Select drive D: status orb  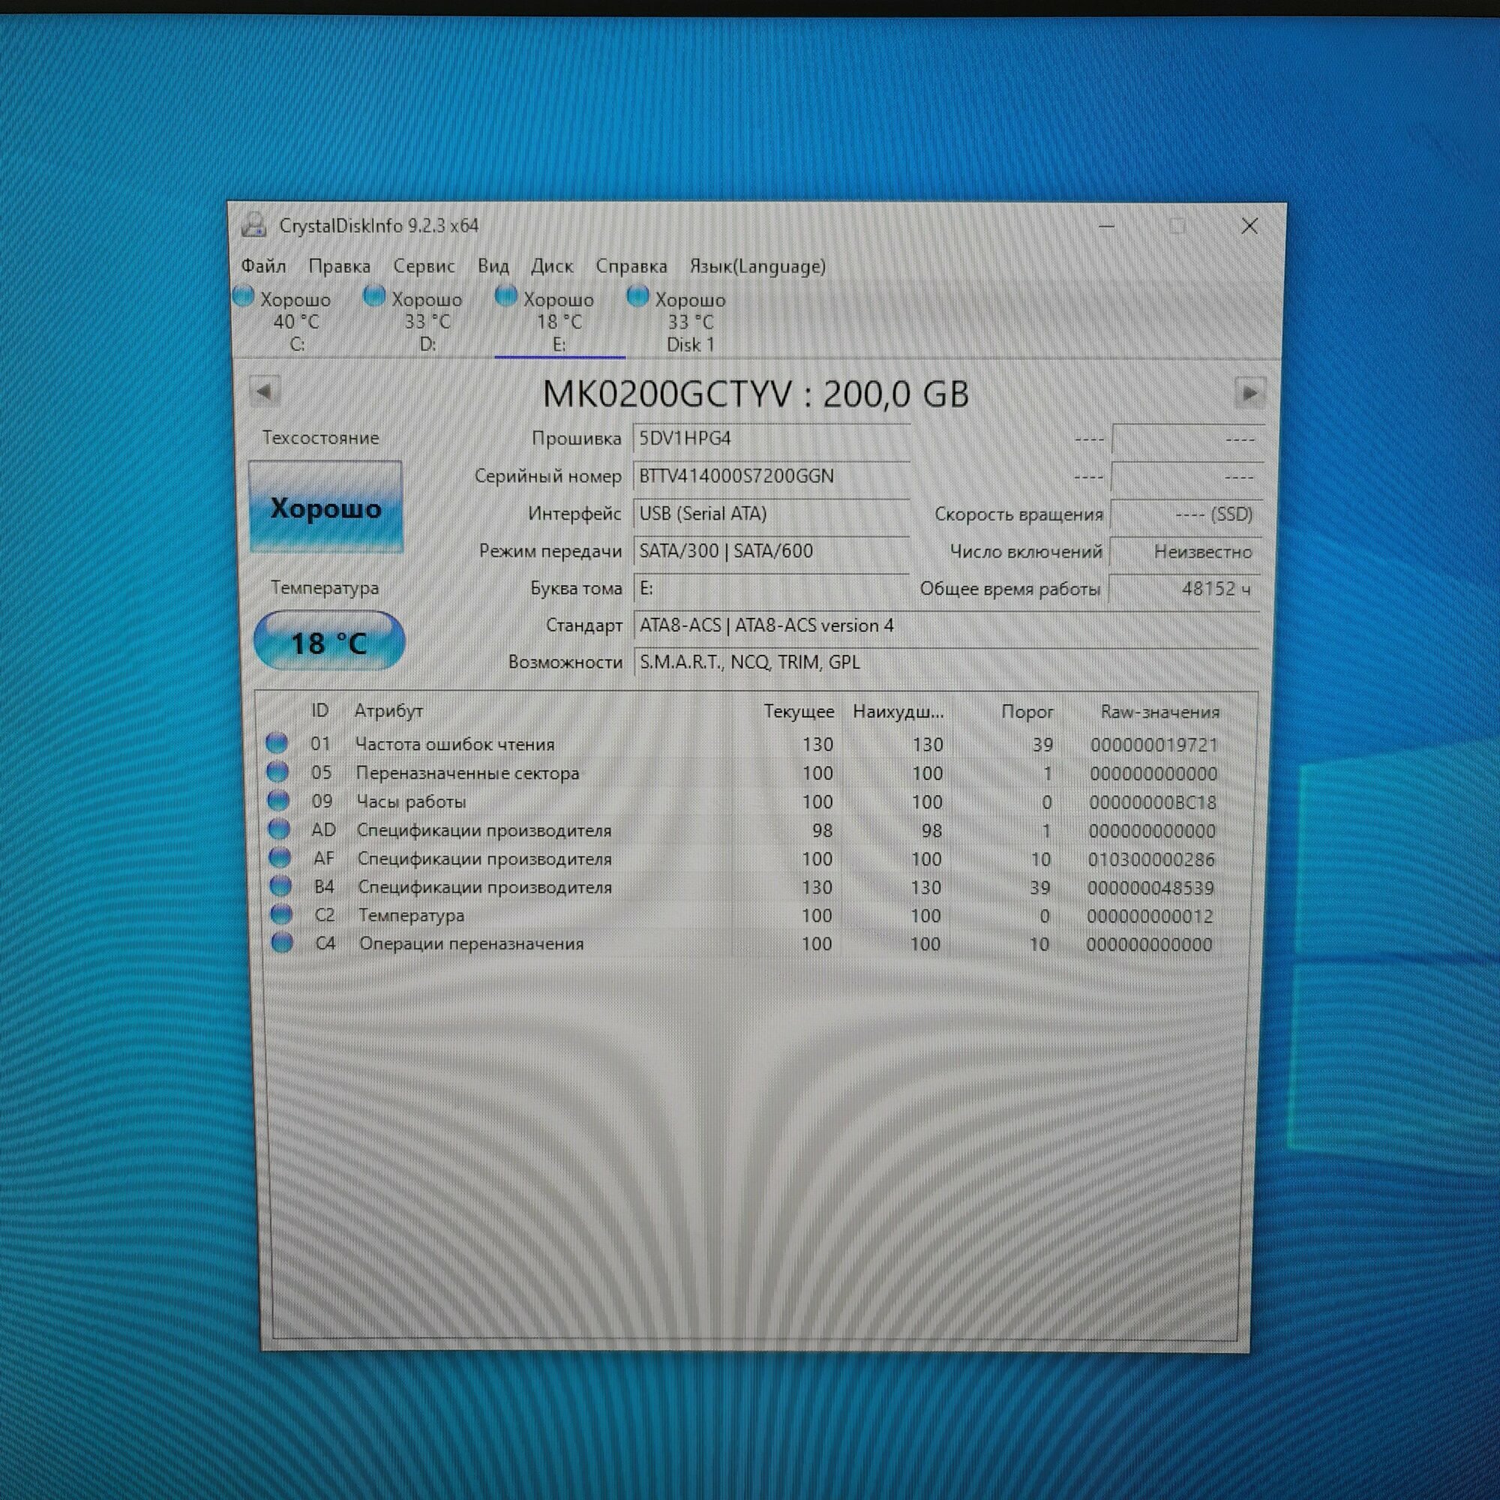(375, 296)
